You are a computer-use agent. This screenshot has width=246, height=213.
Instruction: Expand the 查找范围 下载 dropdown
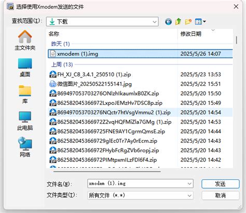coord(102,22)
